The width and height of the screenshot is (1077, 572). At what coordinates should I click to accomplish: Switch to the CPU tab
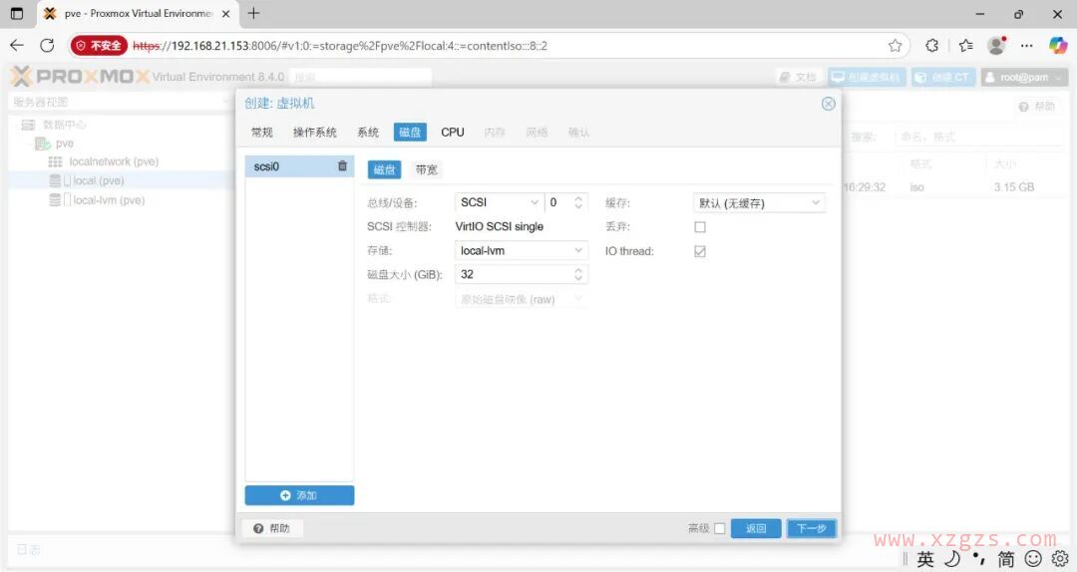[453, 132]
